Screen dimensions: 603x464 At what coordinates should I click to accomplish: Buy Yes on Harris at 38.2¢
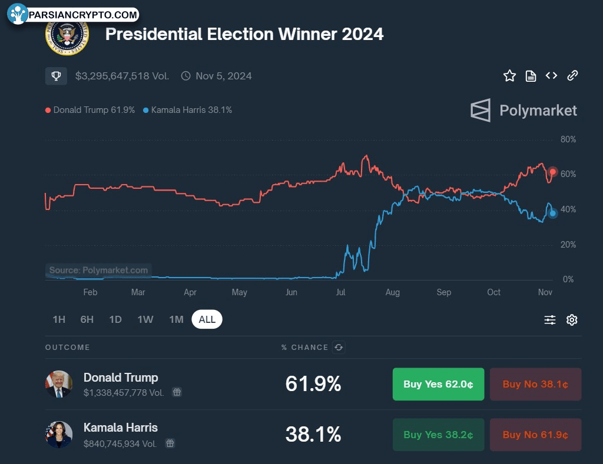[439, 435]
